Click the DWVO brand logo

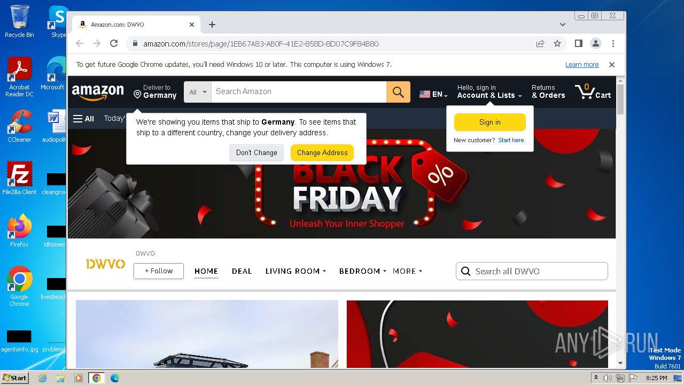click(105, 264)
